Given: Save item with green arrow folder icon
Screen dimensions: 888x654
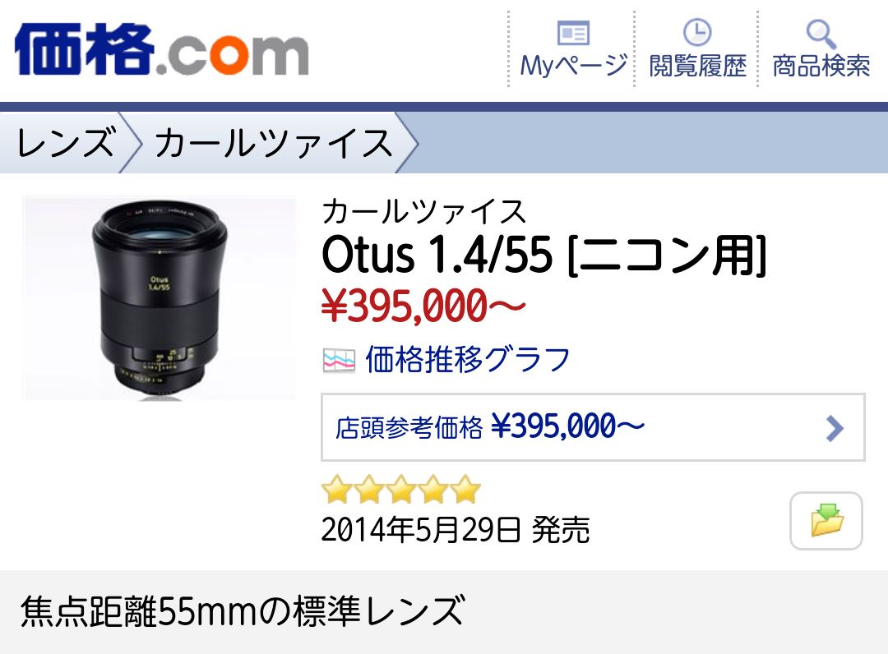Looking at the screenshot, I should click(x=826, y=520).
